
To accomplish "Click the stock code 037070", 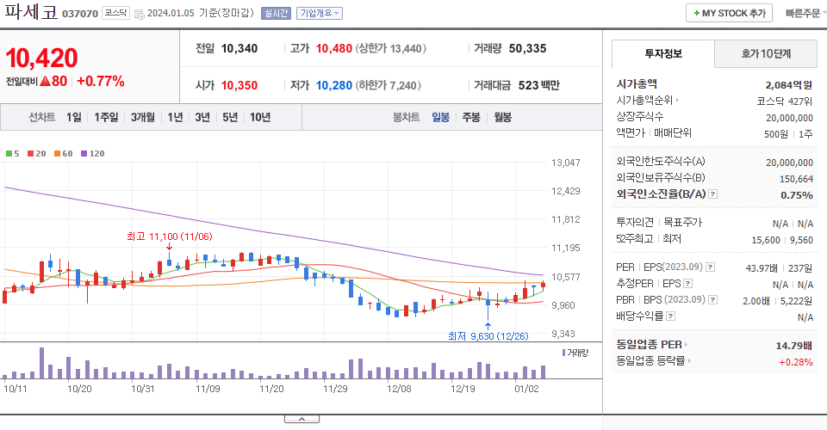I will [80, 14].
